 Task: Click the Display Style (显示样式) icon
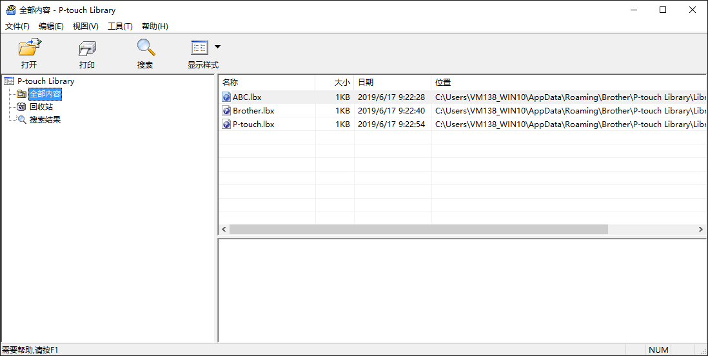(200, 48)
